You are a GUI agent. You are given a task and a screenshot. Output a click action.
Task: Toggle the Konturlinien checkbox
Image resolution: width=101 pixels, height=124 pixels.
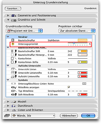(12, 58)
